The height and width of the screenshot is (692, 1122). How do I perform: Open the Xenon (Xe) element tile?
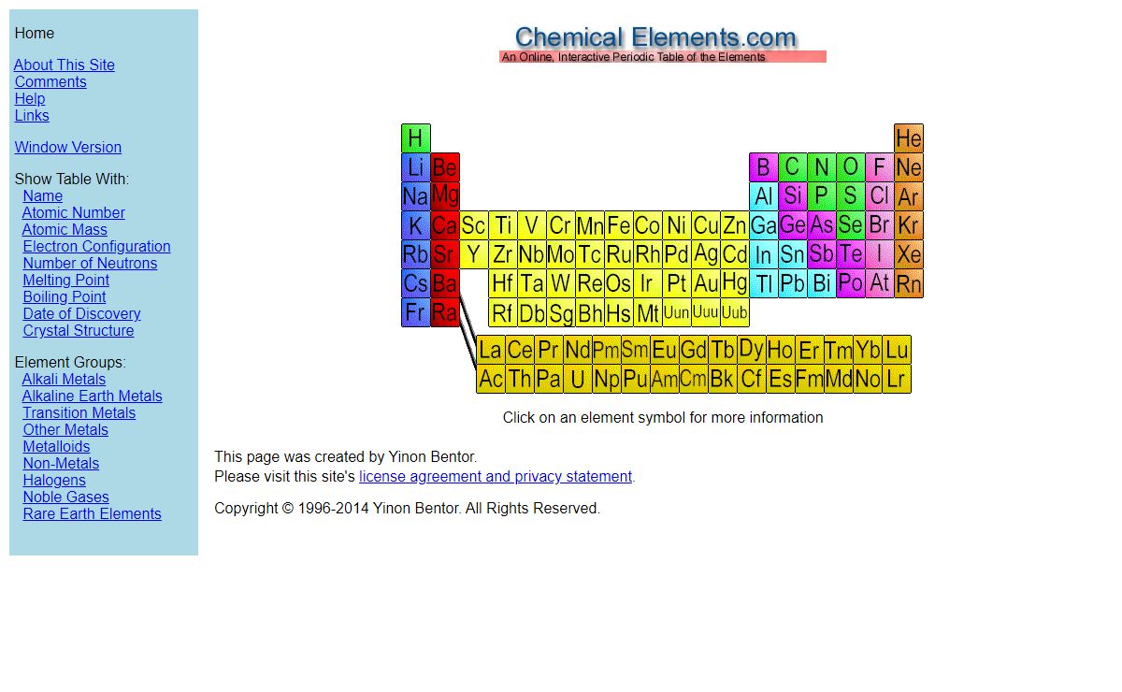coord(909,254)
